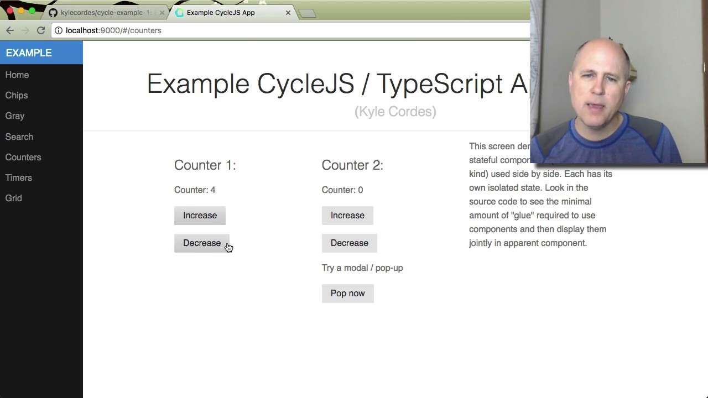Increase Counter 2

click(x=347, y=216)
